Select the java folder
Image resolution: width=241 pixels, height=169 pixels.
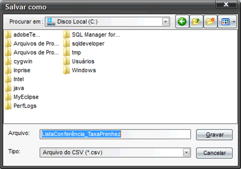click(x=14, y=88)
